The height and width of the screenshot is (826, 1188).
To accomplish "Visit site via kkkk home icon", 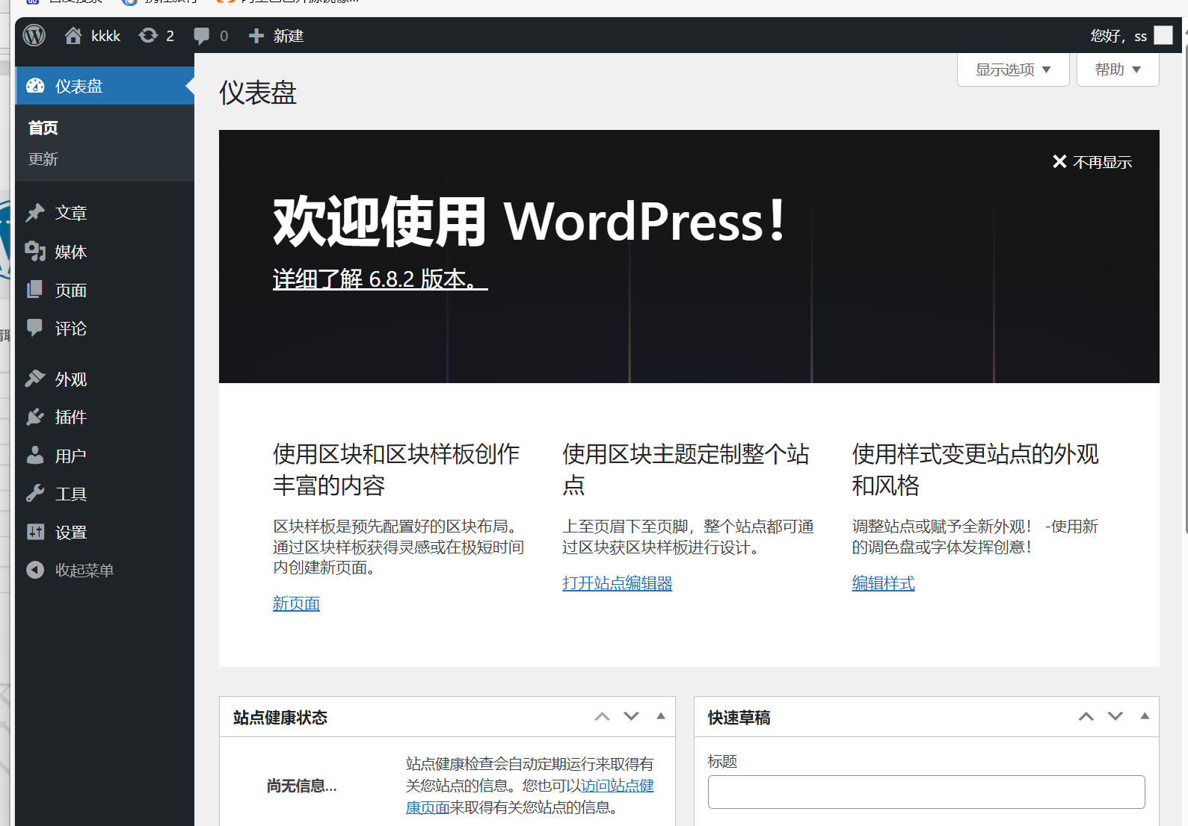I will point(73,35).
